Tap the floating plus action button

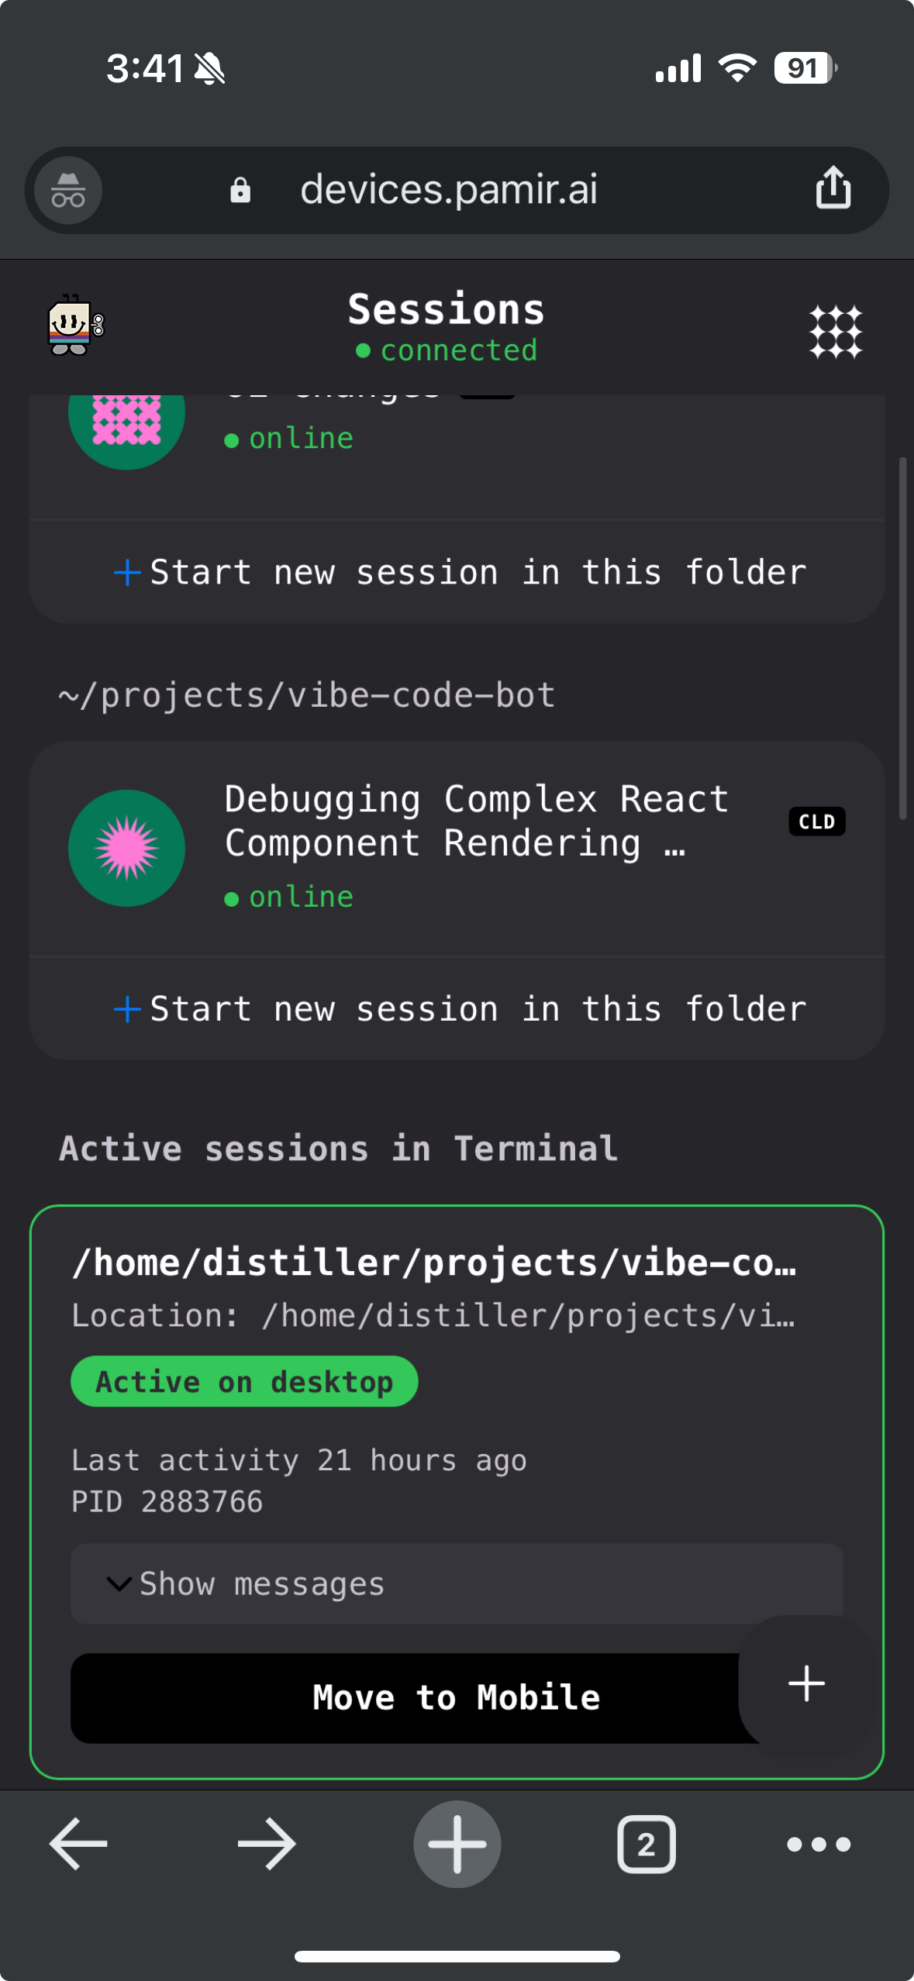[806, 1683]
